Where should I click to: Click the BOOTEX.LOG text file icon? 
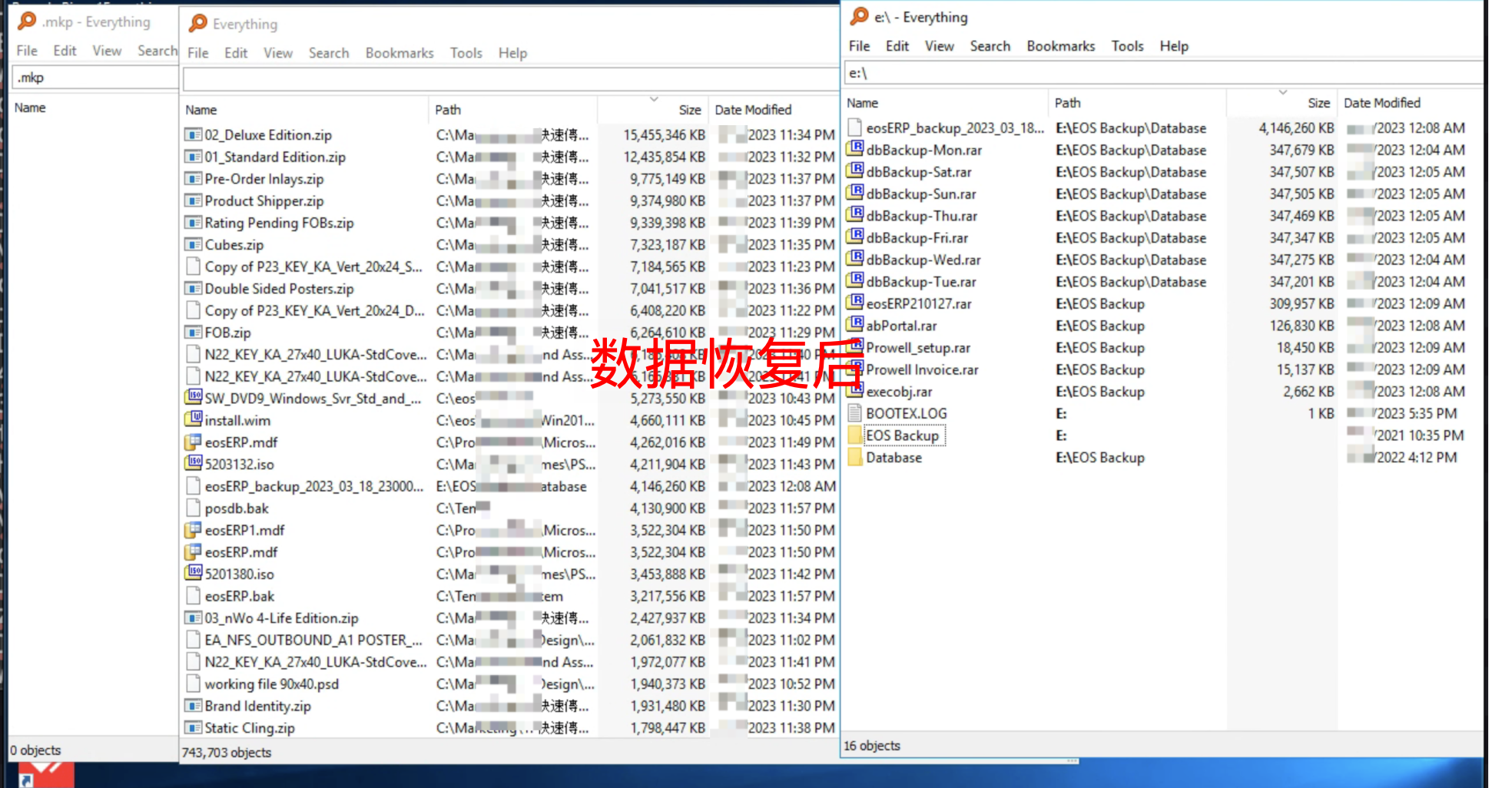pyautogui.click(x=855, y=413)
